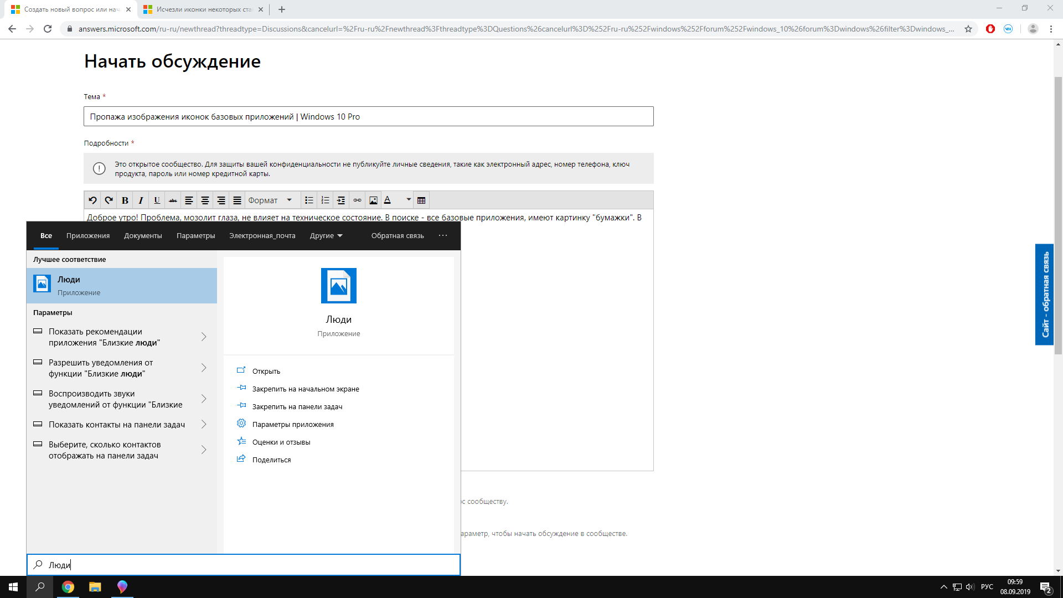Open Параметры приложения for Люди

coord(293,424)
